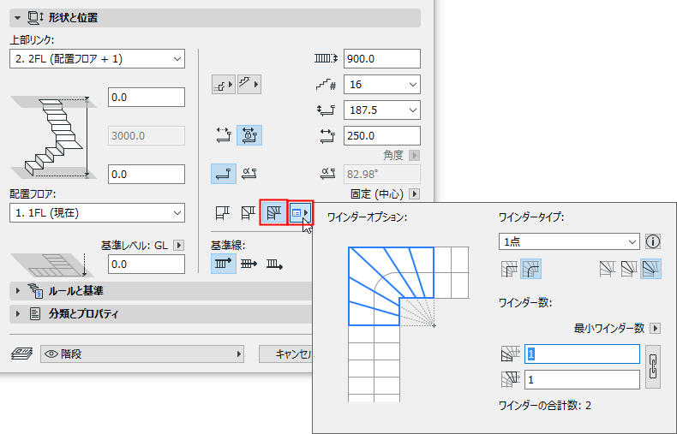The image size is (677, 434).
Task: Collapse the 形状と位置 section header
Action: (214, 18)
